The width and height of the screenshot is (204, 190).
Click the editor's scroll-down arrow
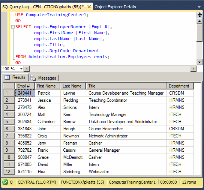(199, 62)
